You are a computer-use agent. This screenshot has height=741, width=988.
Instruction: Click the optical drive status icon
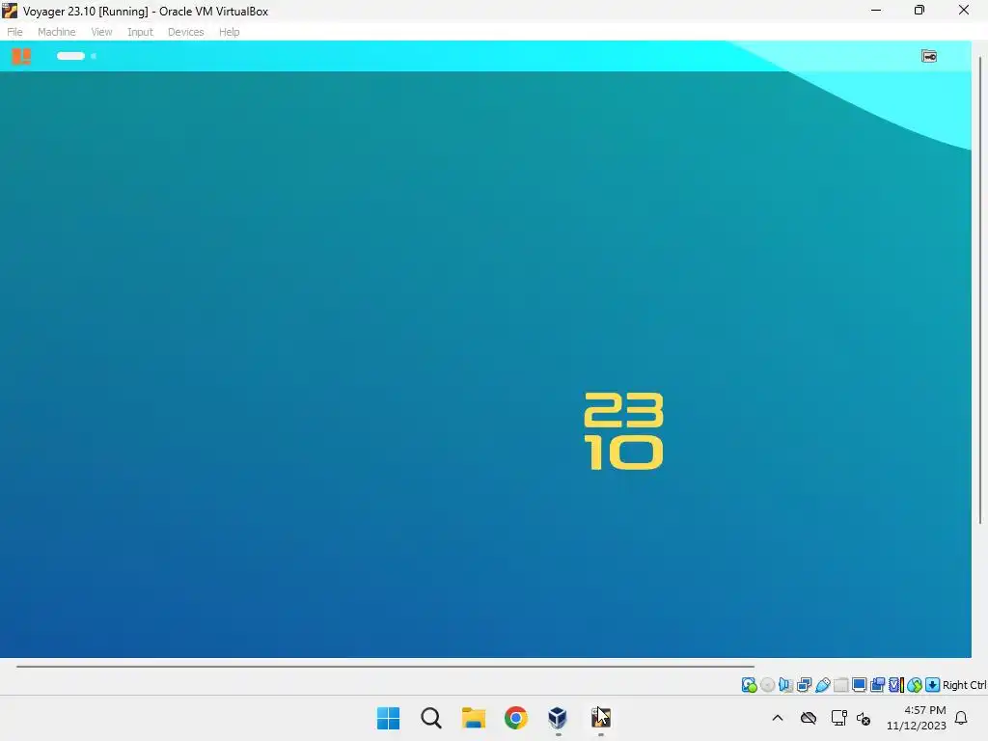[767, 685]
